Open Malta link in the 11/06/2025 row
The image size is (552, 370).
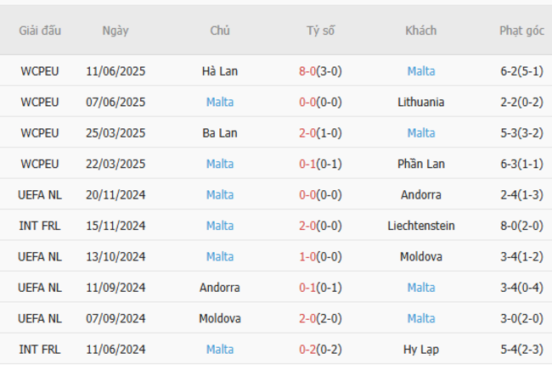click(420, 71)
